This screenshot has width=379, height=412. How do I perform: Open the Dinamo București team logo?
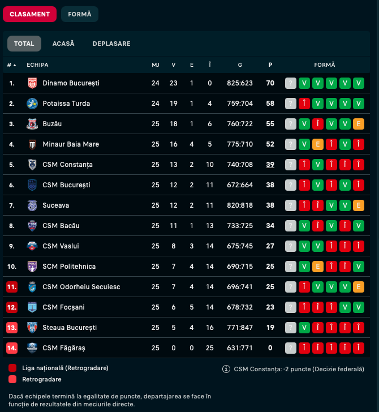32,83
